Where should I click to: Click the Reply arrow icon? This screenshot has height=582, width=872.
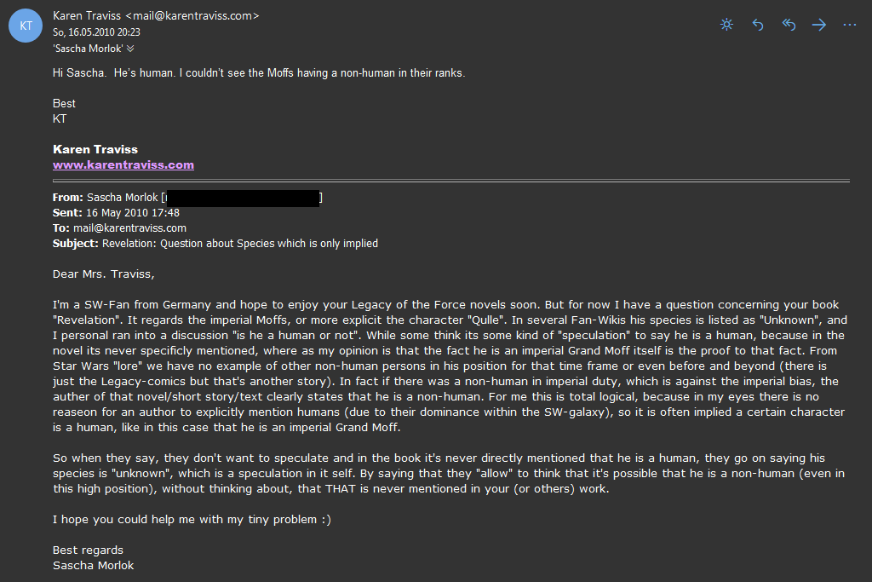tap(757, 25)
